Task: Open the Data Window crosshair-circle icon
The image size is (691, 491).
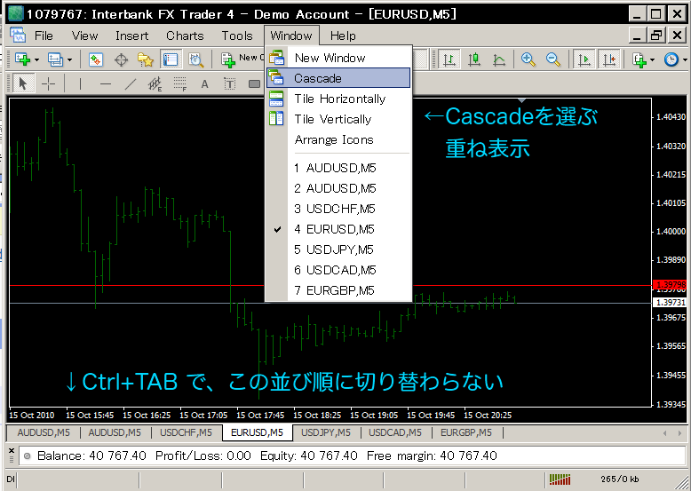Action: coord(121,59)
